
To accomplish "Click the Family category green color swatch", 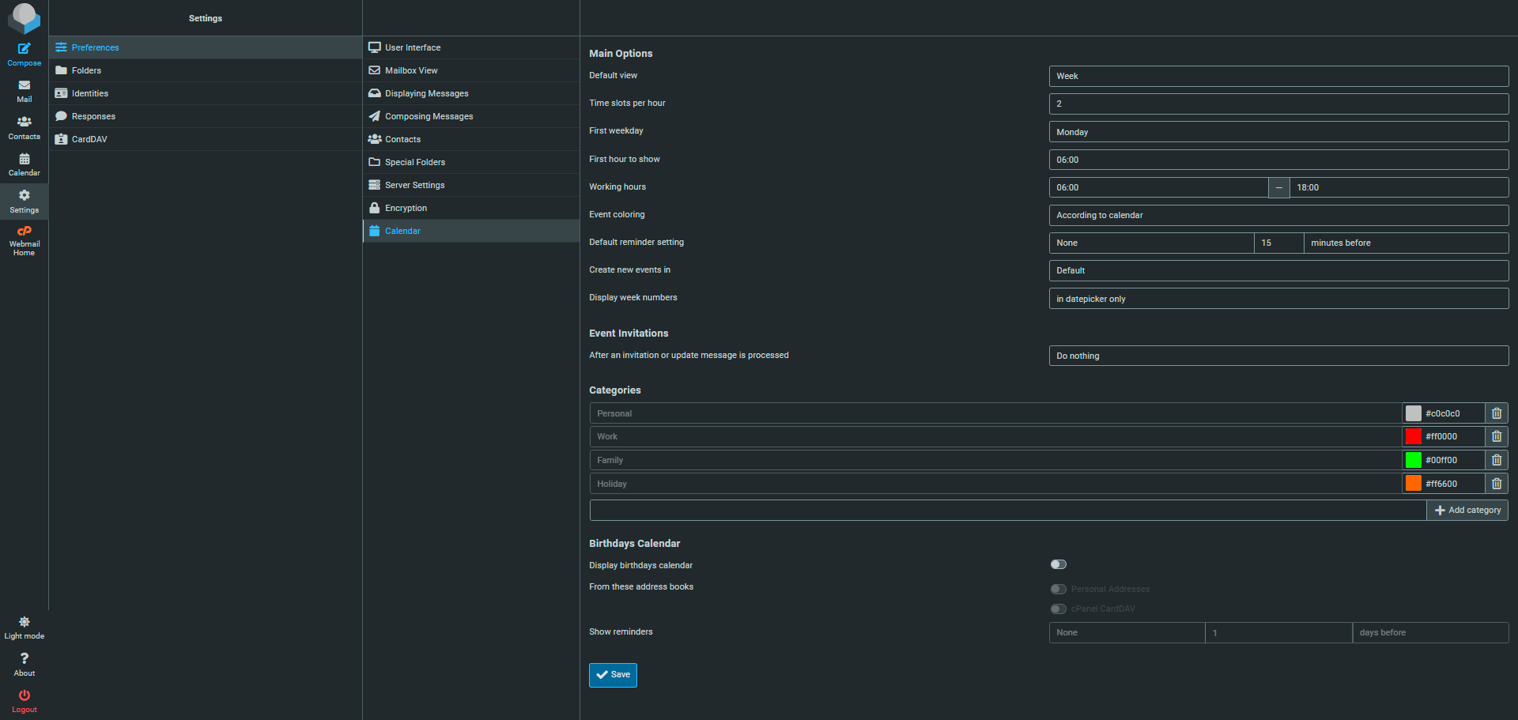I will pos(1413,460).
